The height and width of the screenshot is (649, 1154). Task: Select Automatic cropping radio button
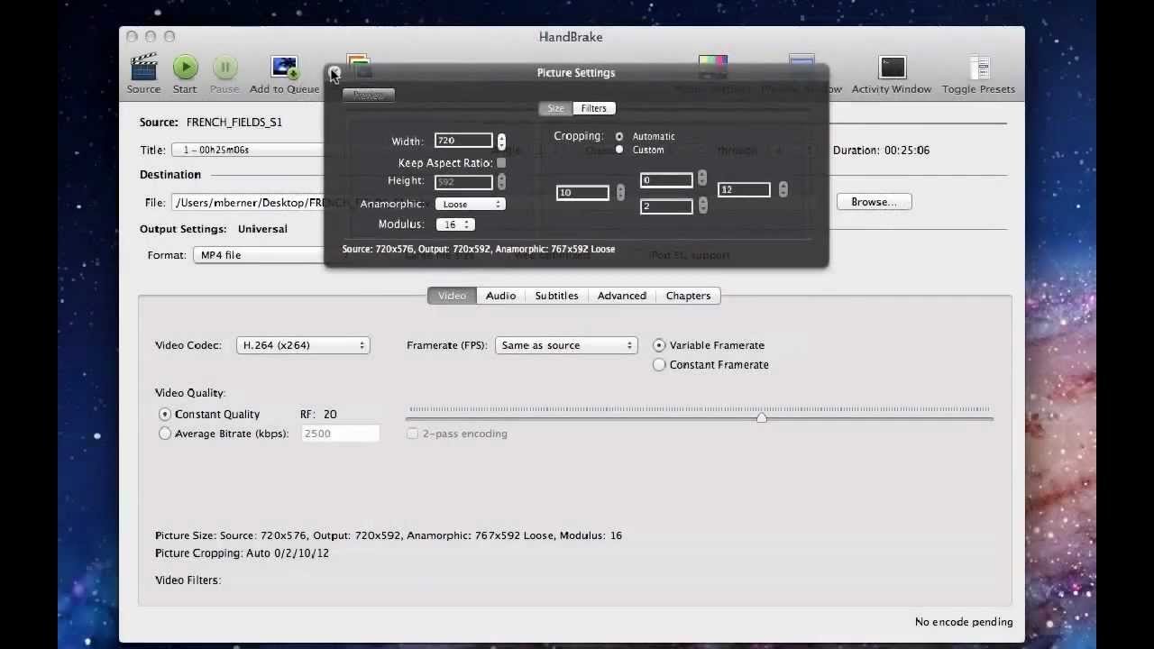[619, 136]
